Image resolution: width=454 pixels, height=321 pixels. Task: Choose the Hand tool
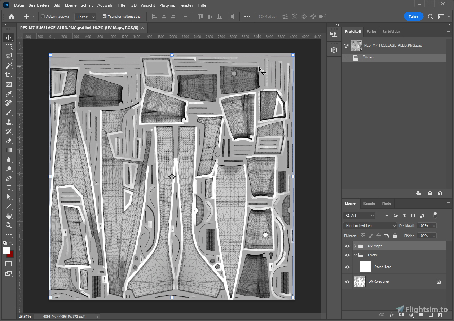click(x=9, y=216)
